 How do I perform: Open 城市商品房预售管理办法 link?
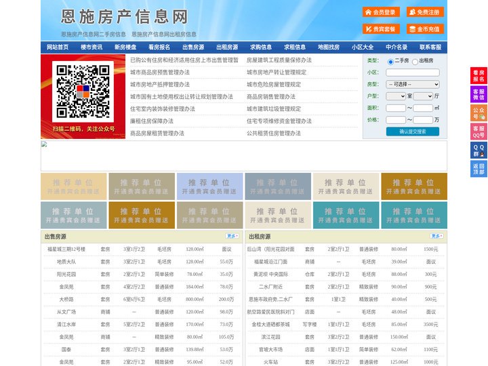coord(160,73)
